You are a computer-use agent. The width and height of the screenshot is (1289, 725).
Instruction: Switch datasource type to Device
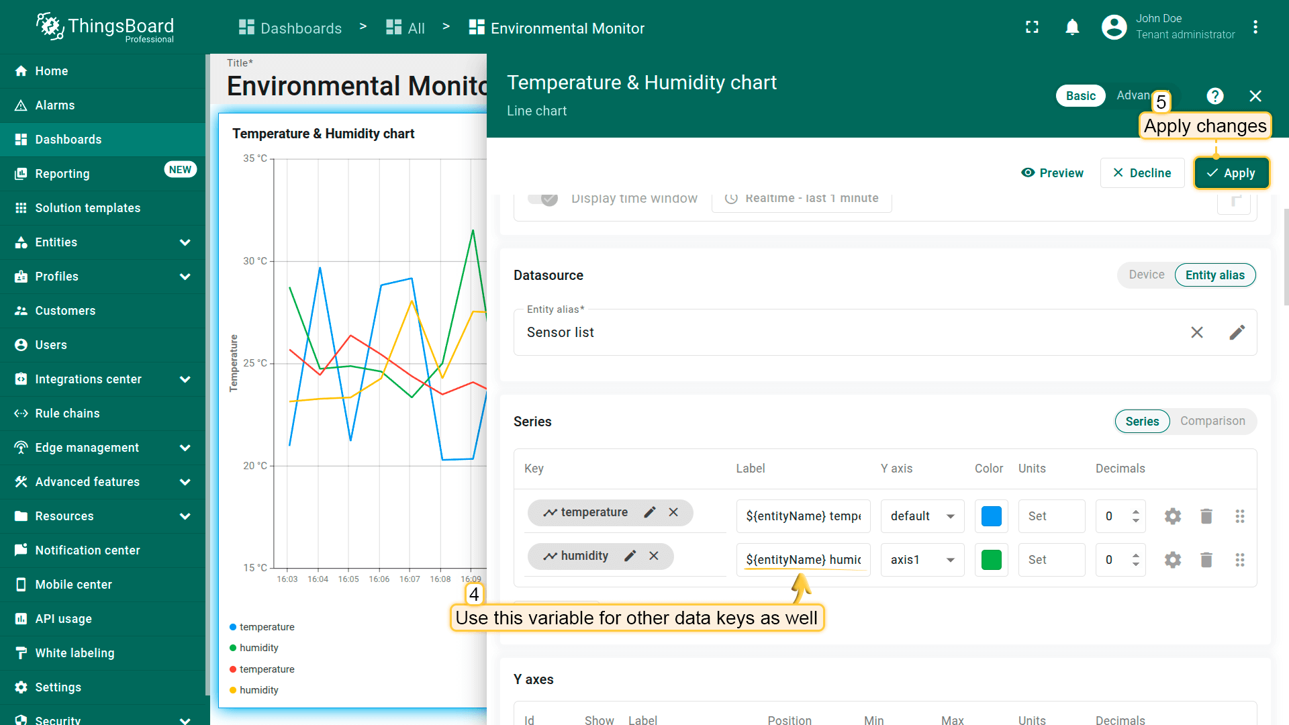point(1146,275)
